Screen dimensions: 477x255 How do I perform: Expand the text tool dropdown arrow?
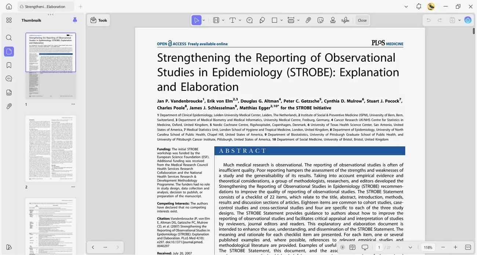click(x=240, y=20)
